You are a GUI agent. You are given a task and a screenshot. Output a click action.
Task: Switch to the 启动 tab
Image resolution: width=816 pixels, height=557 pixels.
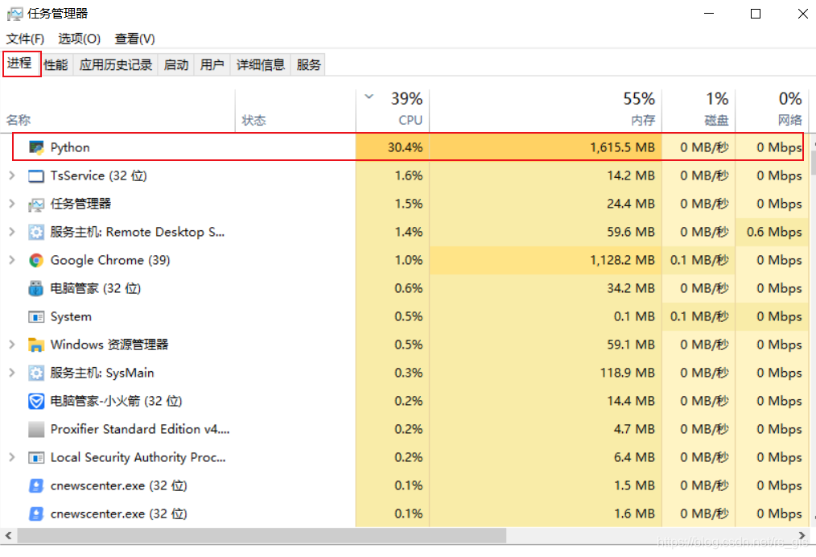coord(176,65)
